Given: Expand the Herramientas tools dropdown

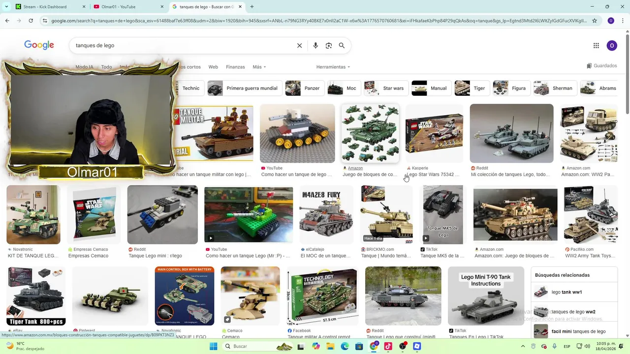Looking at the screenshot, I should pos(333,67).
